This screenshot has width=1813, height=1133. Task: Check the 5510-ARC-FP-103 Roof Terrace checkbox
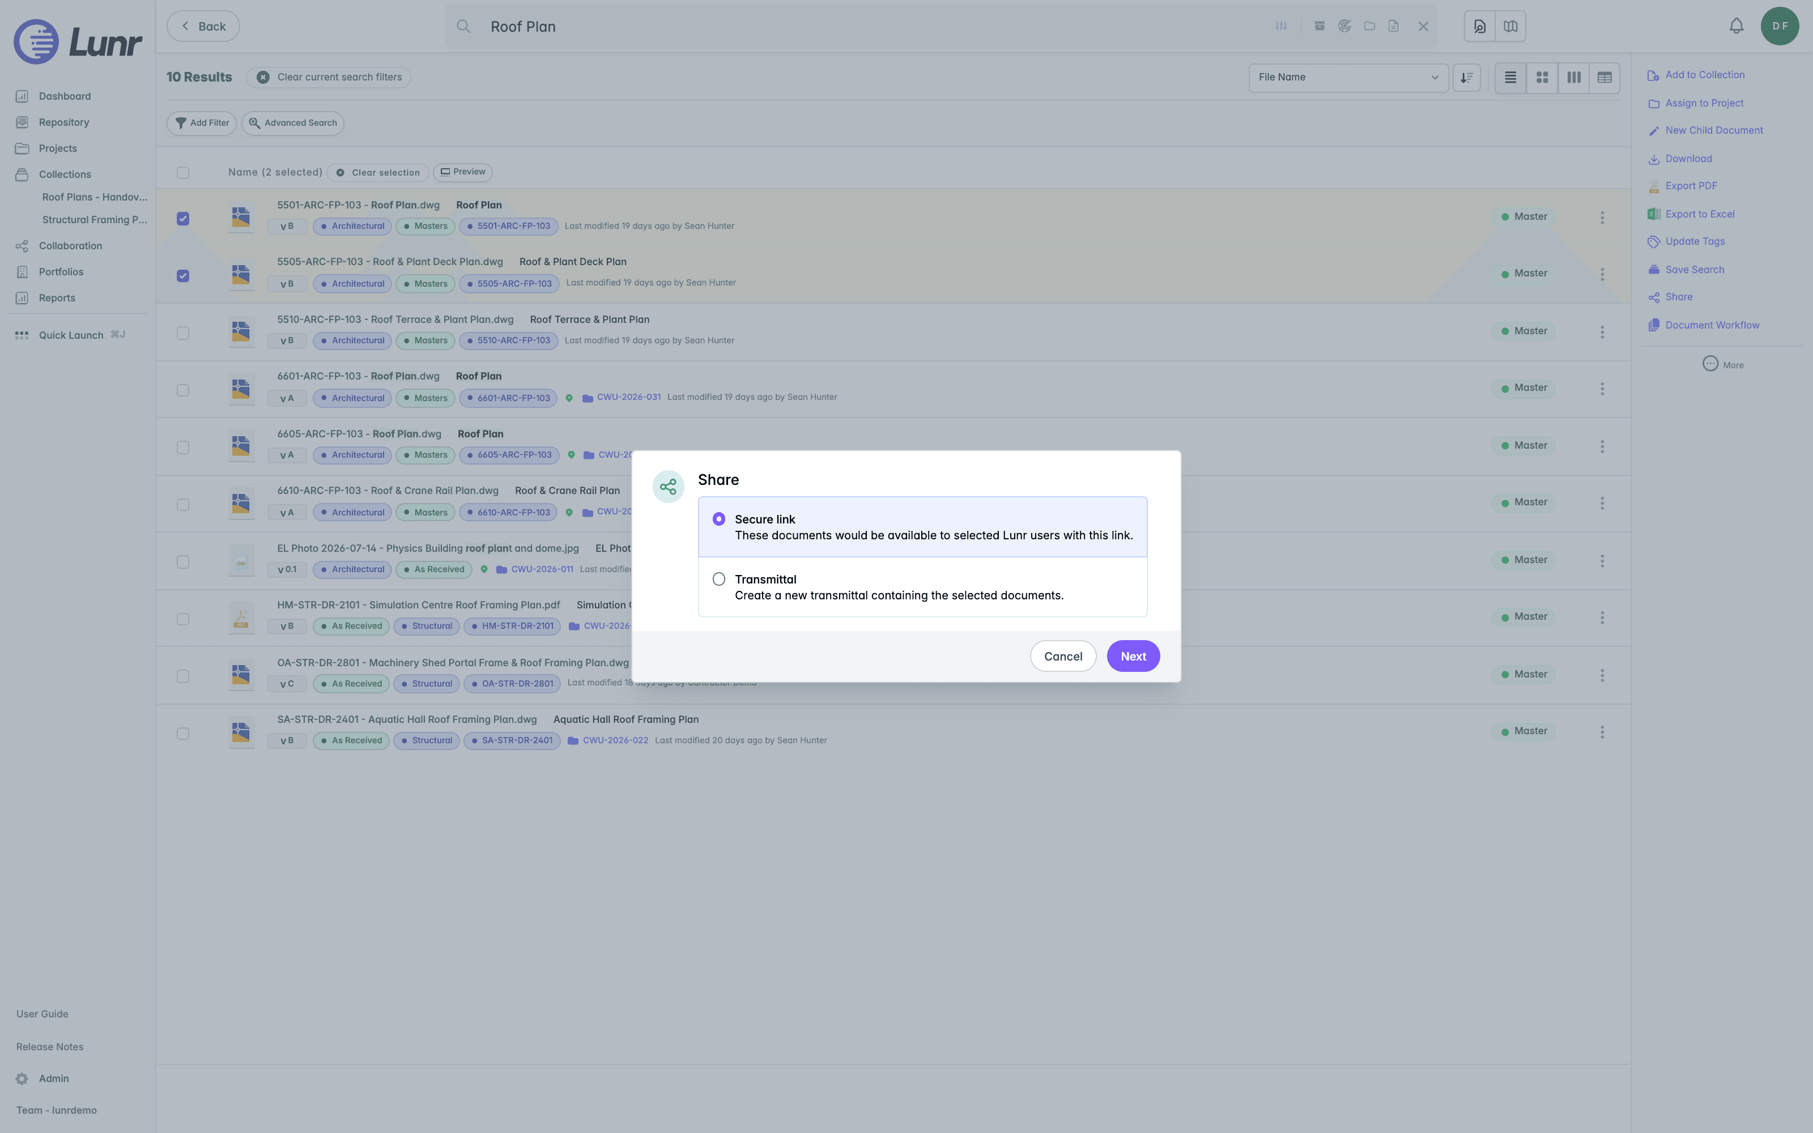coord(183,333)
